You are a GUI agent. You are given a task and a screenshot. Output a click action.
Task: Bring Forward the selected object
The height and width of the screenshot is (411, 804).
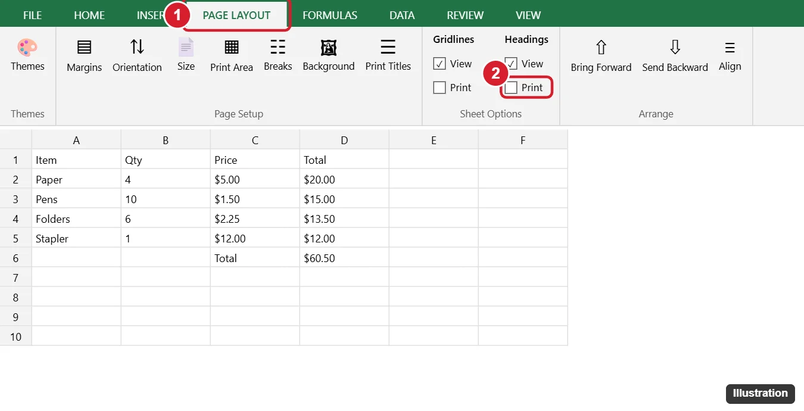point(601,56)
